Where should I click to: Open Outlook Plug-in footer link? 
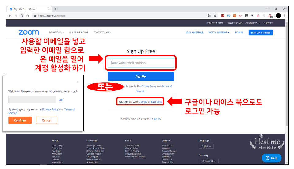tap(94, 154)
